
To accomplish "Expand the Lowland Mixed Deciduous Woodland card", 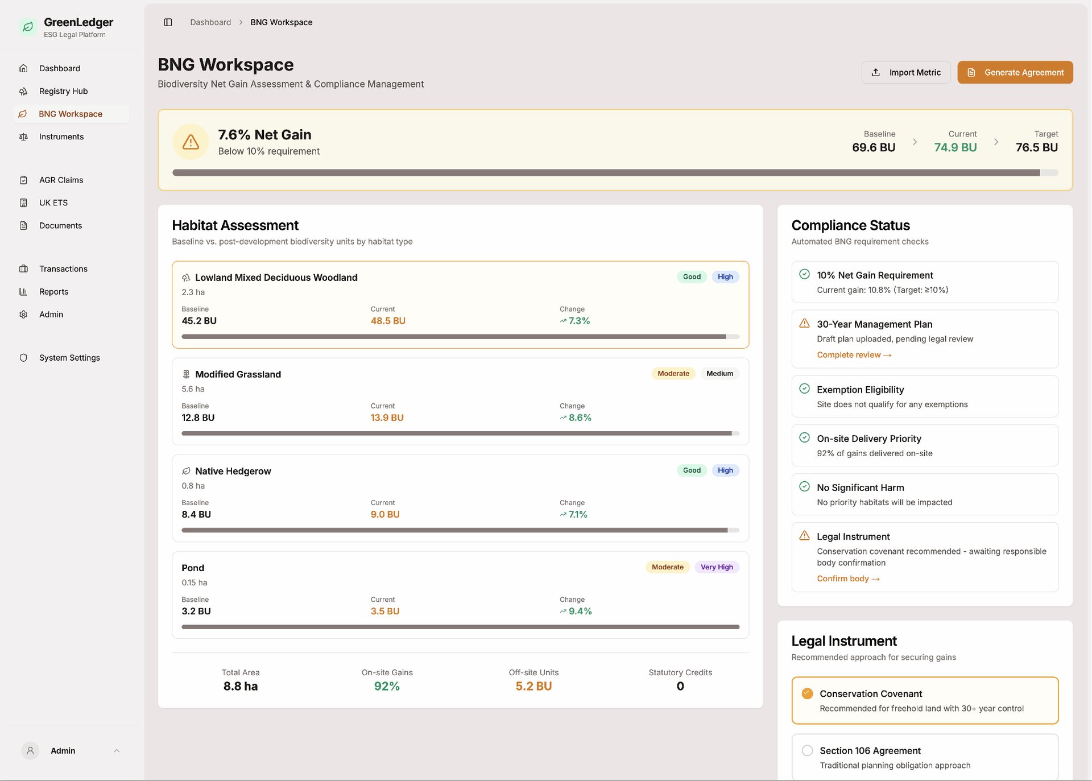I will coord(460,305).
